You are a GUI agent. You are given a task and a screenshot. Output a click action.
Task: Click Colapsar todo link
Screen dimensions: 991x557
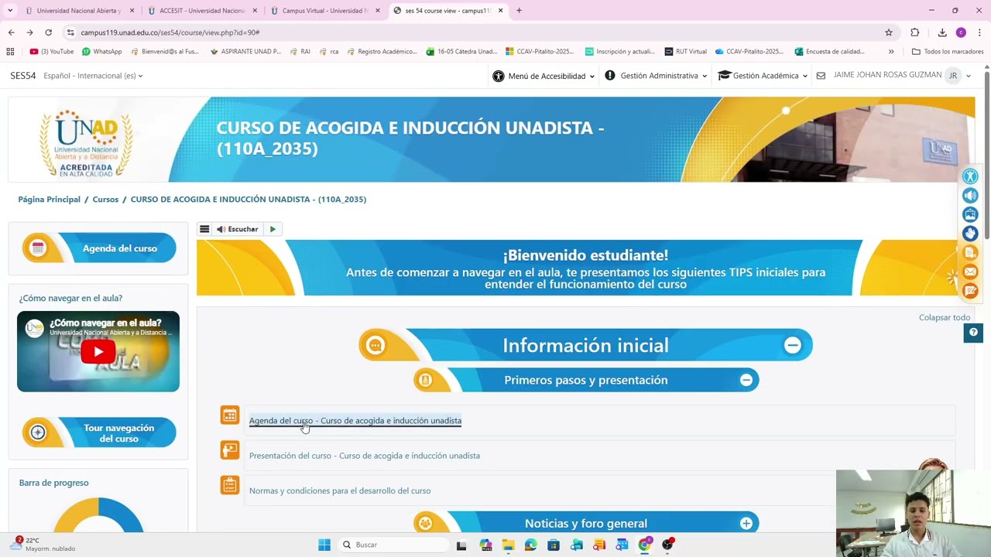[x=945, y=317]
